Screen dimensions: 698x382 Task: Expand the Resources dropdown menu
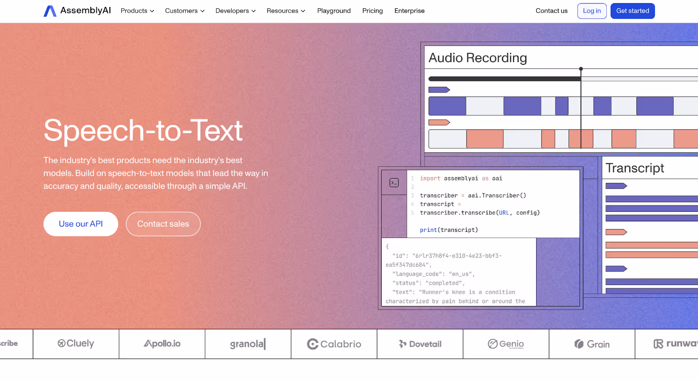(286, 11)
